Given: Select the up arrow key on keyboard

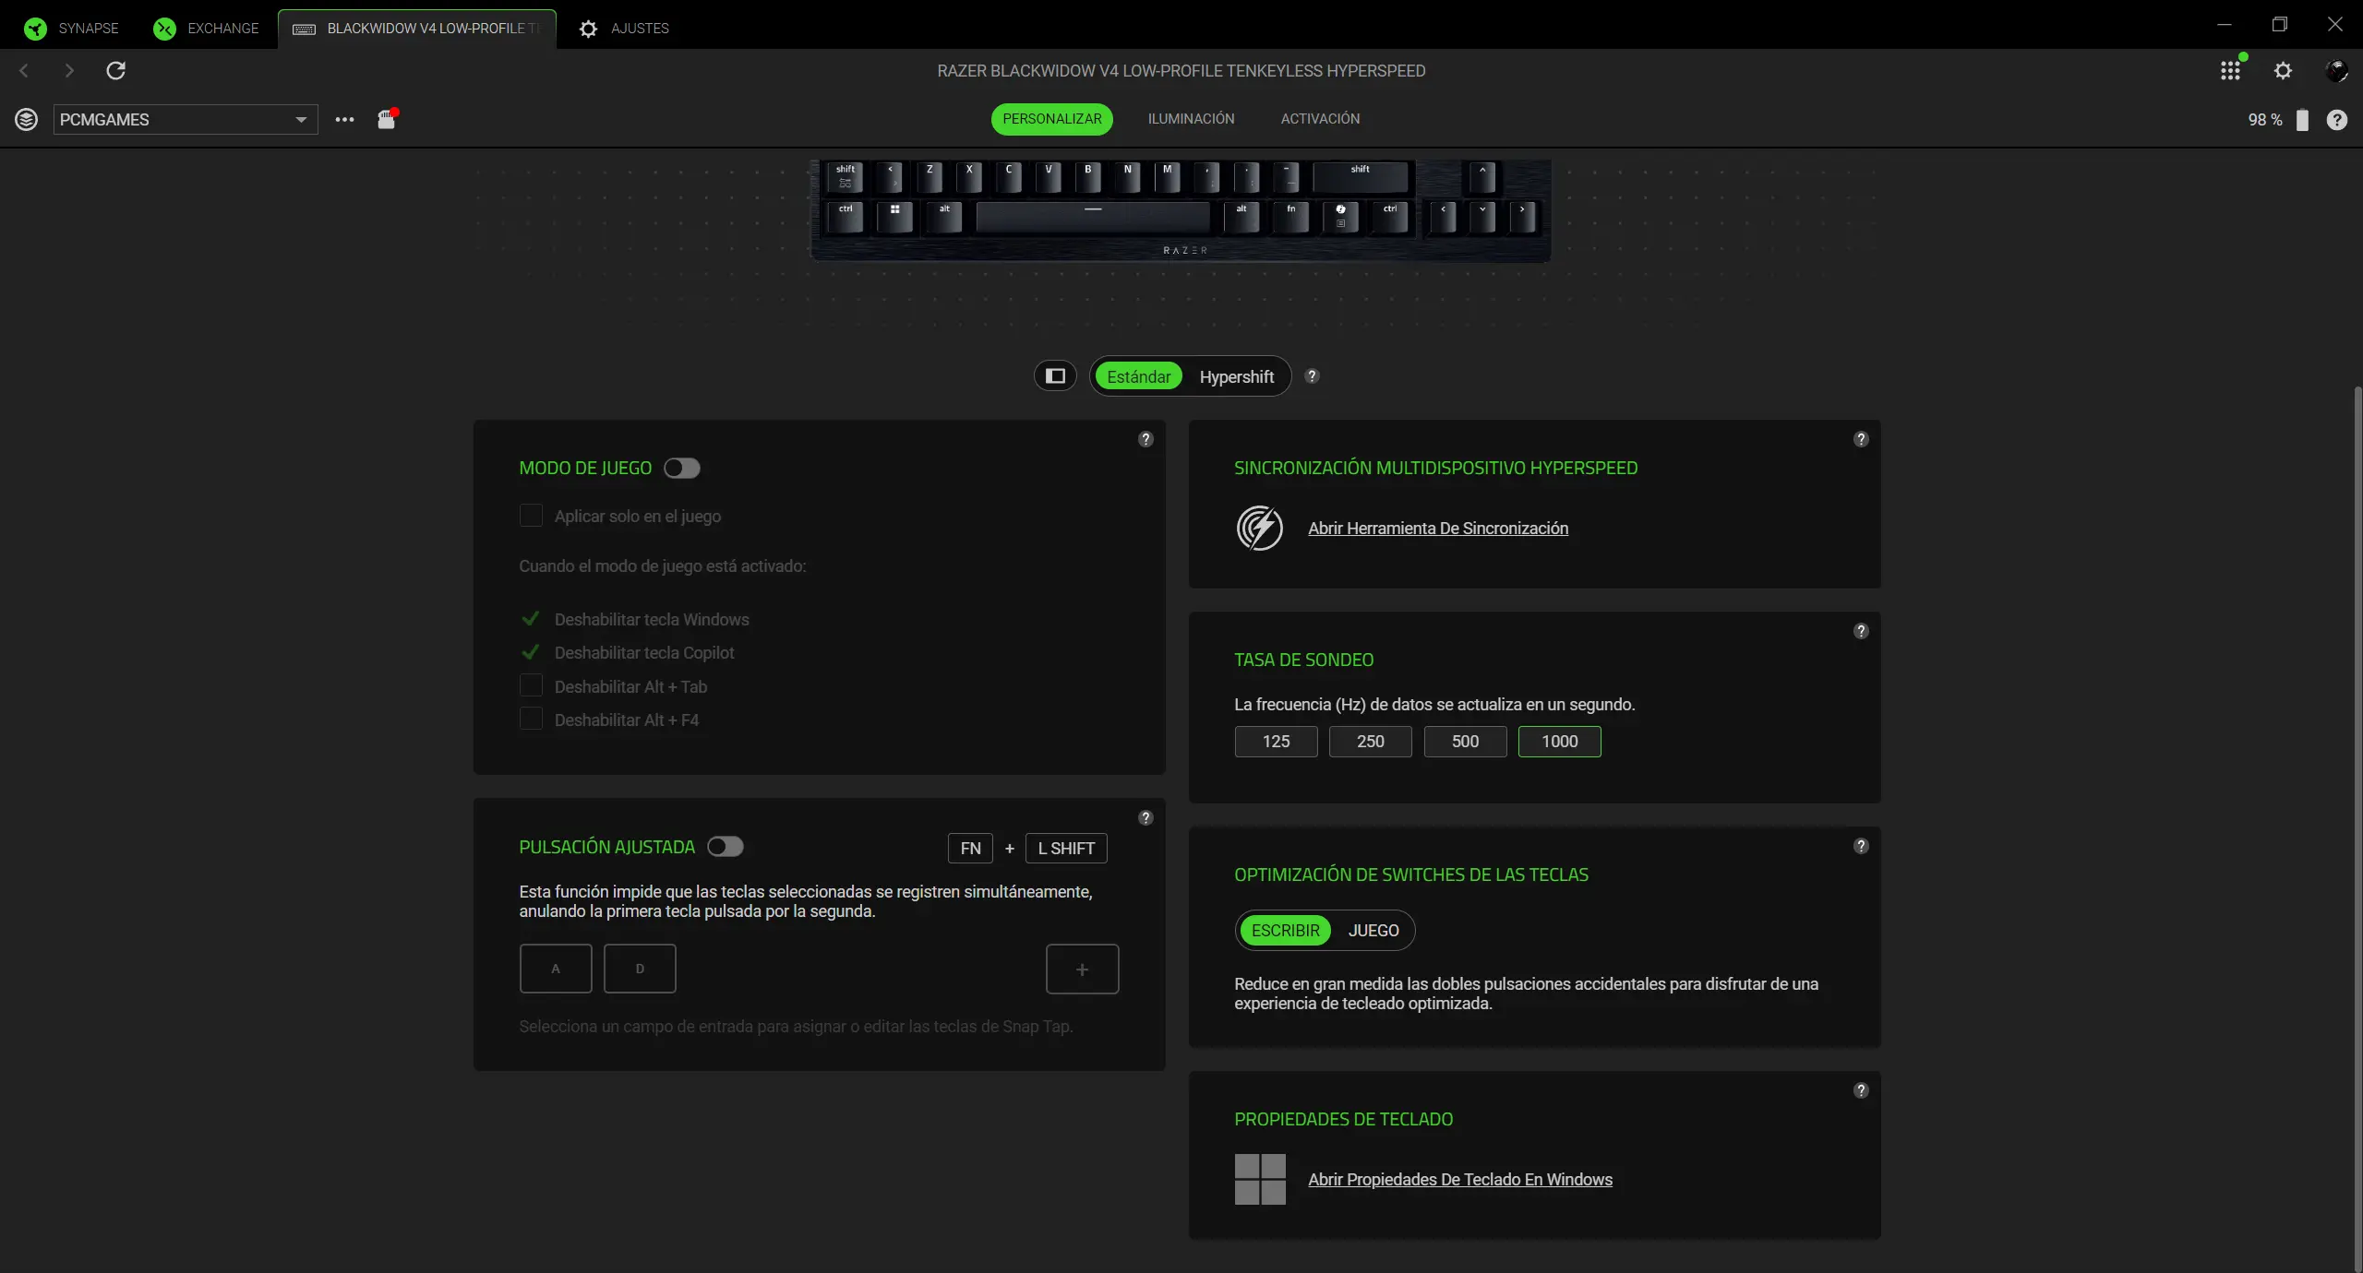Looking at the screenshot, I should 1482,176.
